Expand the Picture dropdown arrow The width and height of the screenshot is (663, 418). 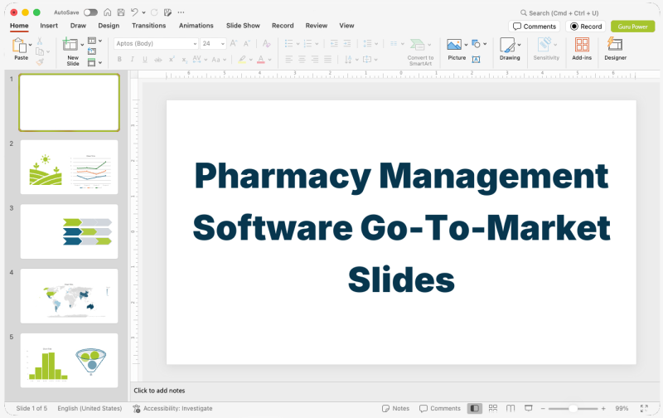pyautogui.click(x=466, y=45)
